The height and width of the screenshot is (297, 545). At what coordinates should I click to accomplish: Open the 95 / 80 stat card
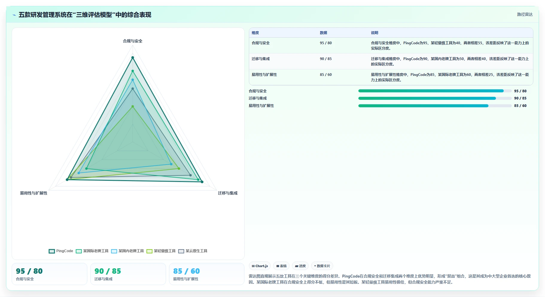49,274
